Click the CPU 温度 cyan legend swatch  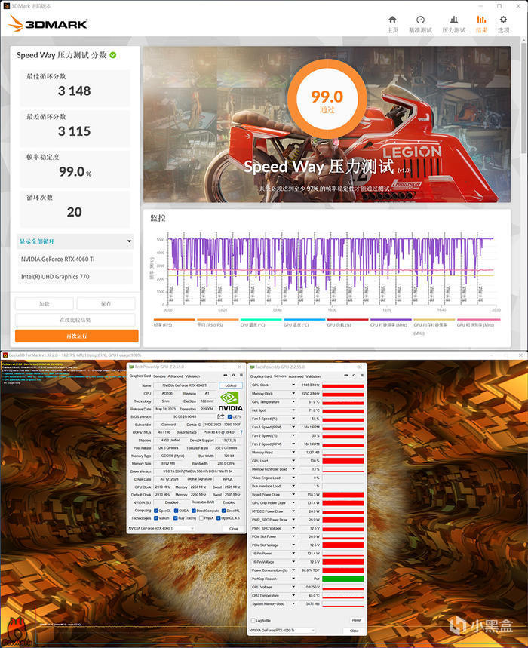coord(261,319)
